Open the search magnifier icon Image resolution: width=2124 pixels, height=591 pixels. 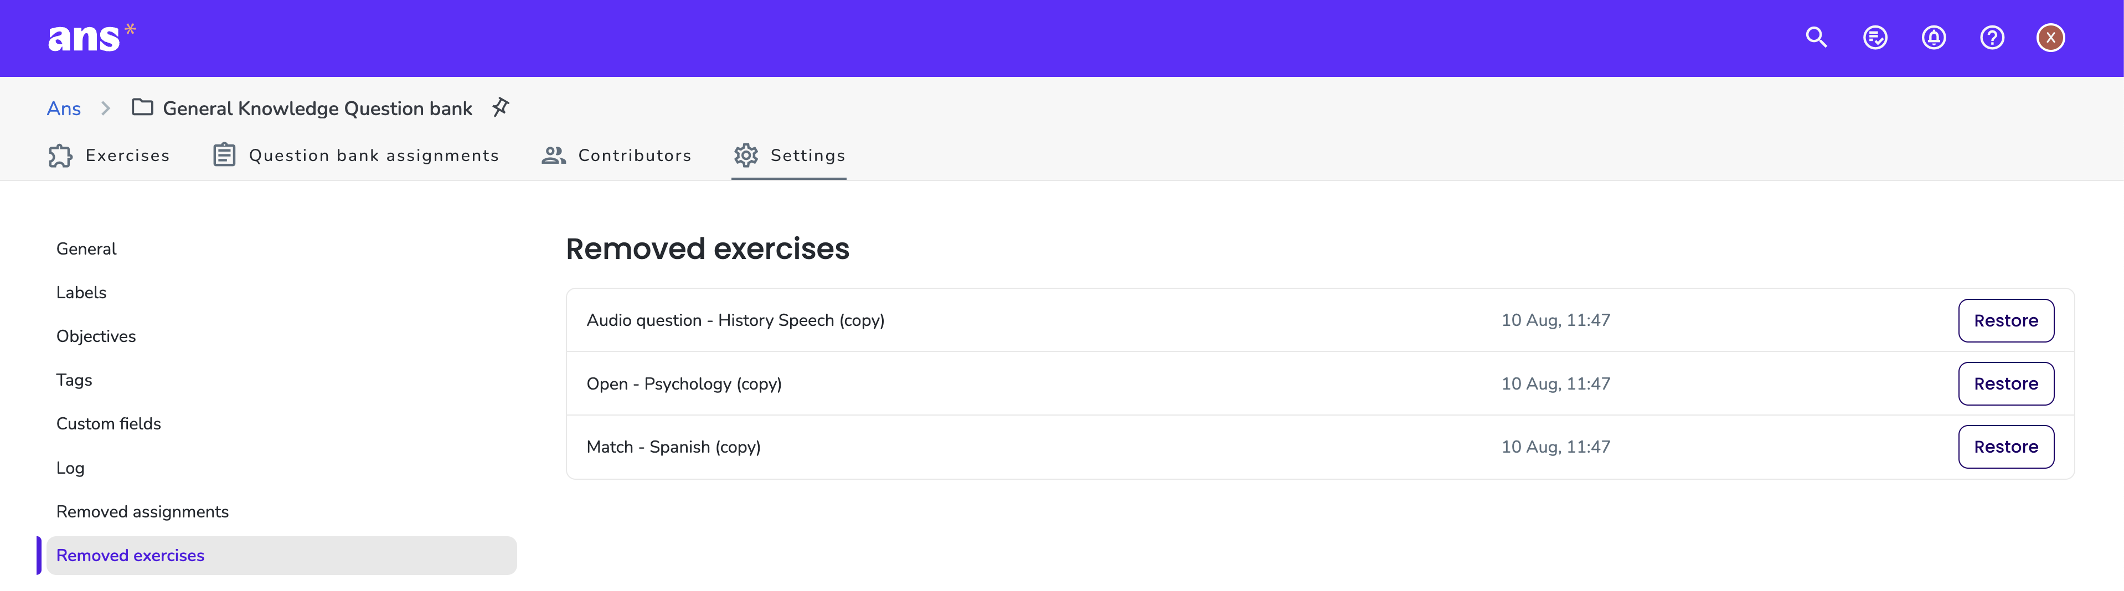pyautogui.click(x=1816, y=38)
